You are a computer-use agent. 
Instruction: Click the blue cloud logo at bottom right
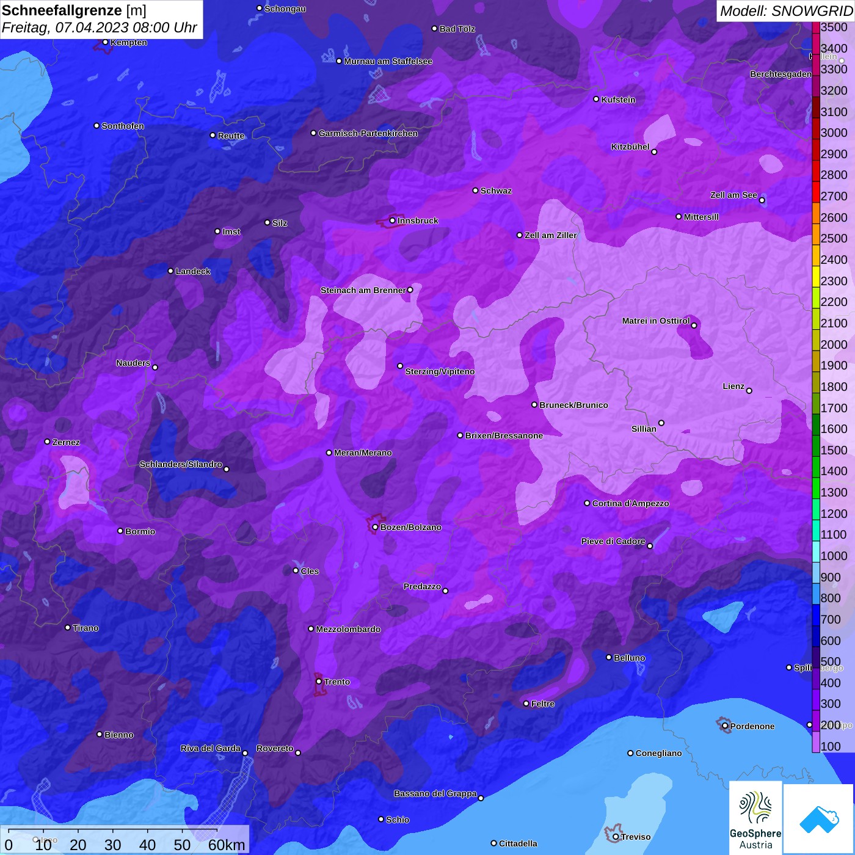[818, 819]
